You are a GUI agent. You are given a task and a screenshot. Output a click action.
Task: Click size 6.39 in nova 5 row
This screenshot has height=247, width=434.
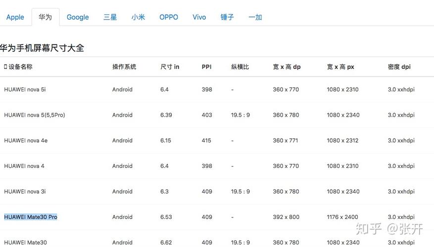[x=166, y=115]
